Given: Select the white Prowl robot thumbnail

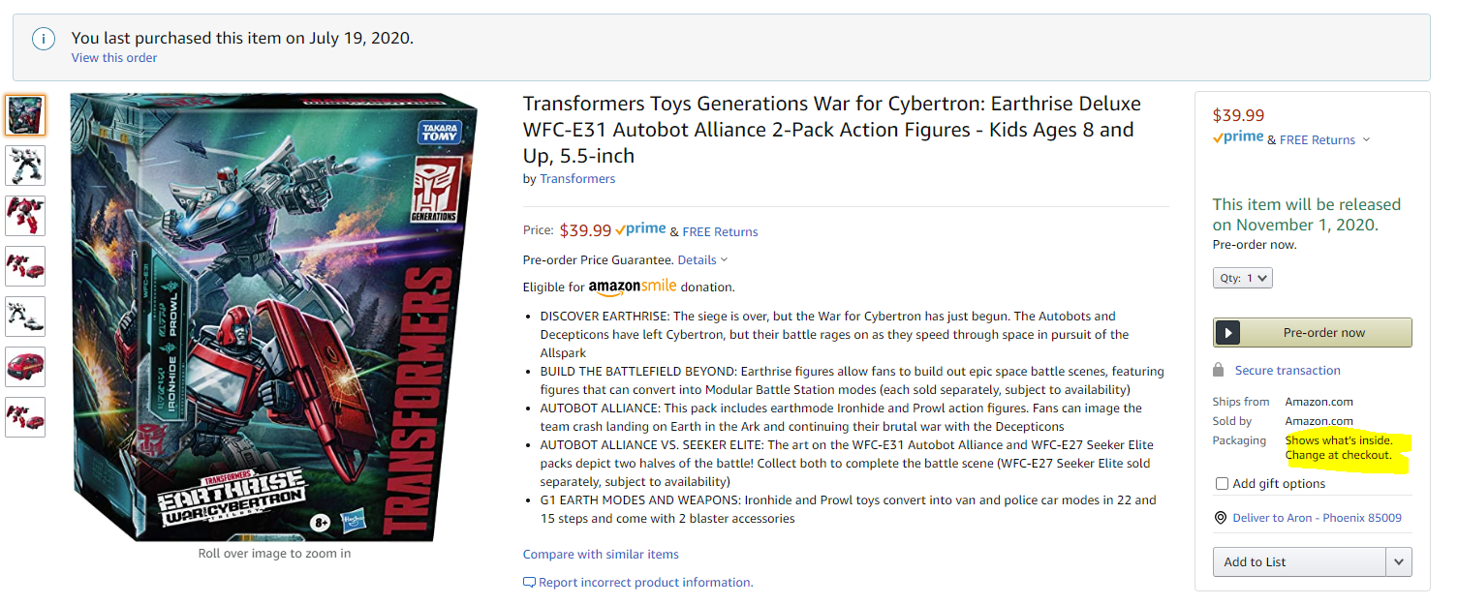Looking at the screenshot, I should click(25, 166).
